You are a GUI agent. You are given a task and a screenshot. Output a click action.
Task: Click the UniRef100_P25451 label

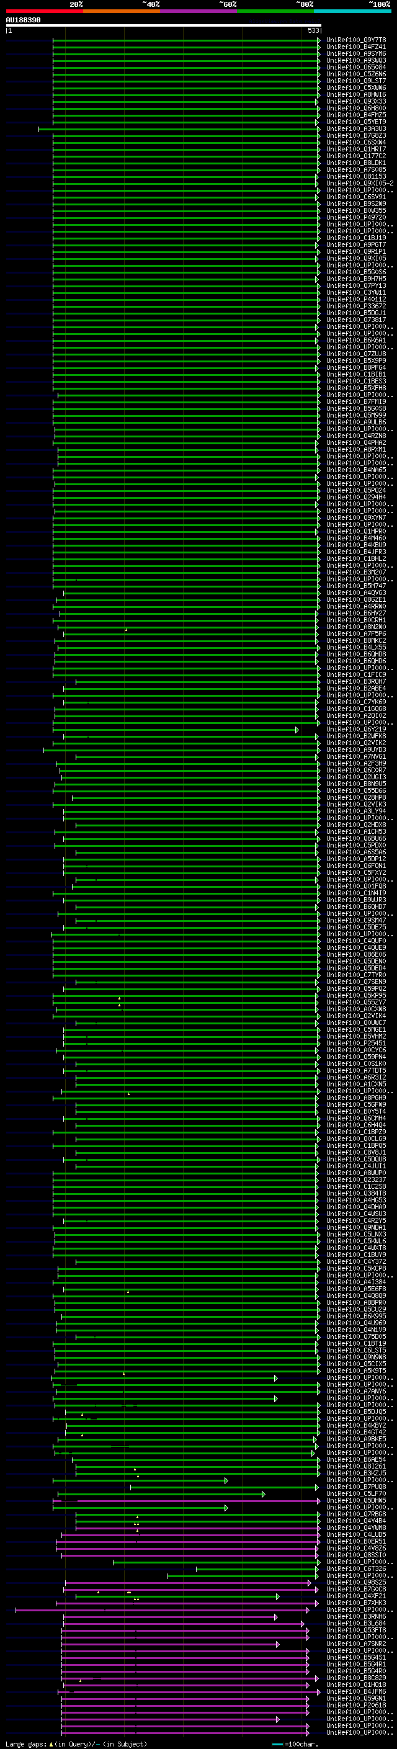click(x=355, y=1044)
